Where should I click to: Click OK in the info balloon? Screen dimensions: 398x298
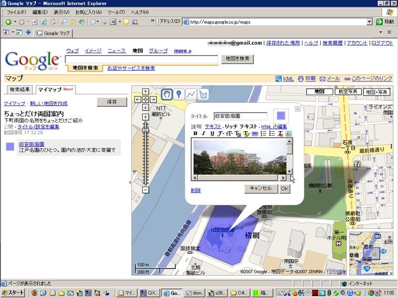(x=285, y=189)
